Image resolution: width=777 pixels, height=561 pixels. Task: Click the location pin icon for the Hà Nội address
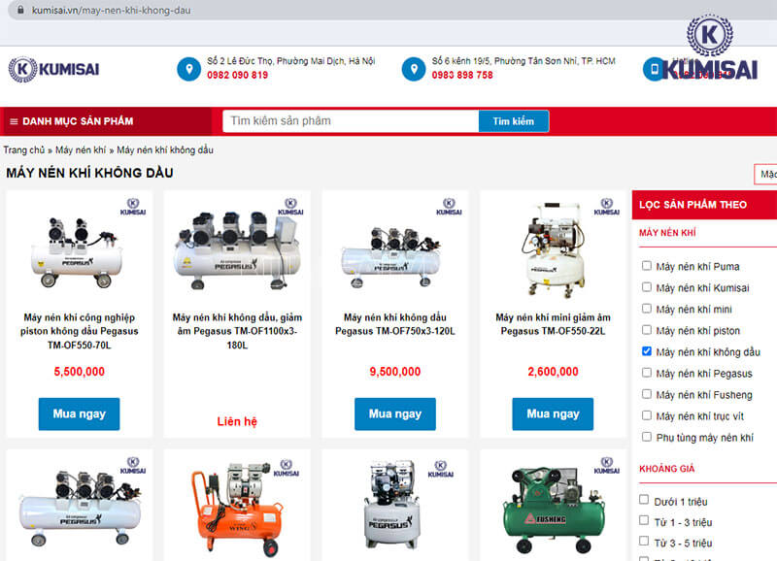coord(188,69)
